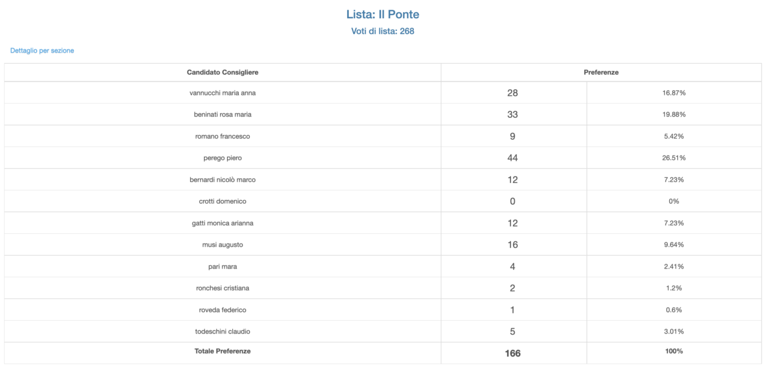Screen dimensions: 778x373
Task: Click the pari mara candidate name
Action: [222, 267]
